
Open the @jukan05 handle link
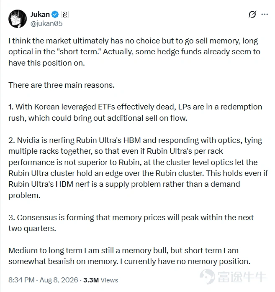[46, 24]
